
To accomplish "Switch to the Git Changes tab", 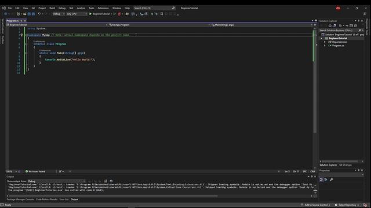I will pos(345,165).
